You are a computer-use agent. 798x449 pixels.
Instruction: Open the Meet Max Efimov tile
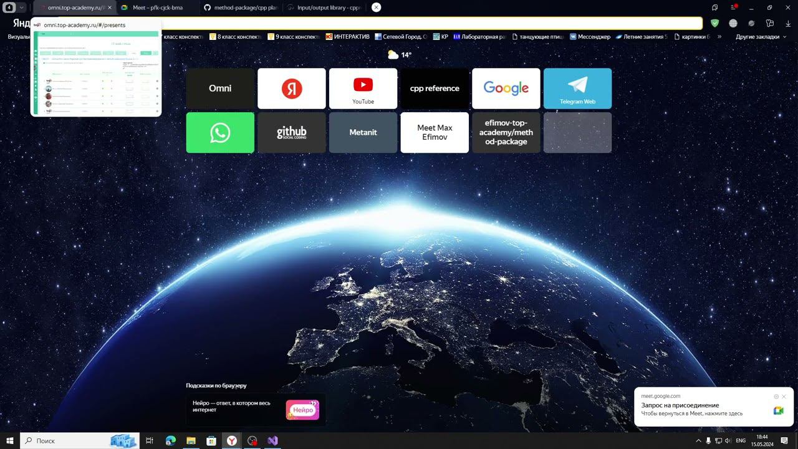click(435, 132)
